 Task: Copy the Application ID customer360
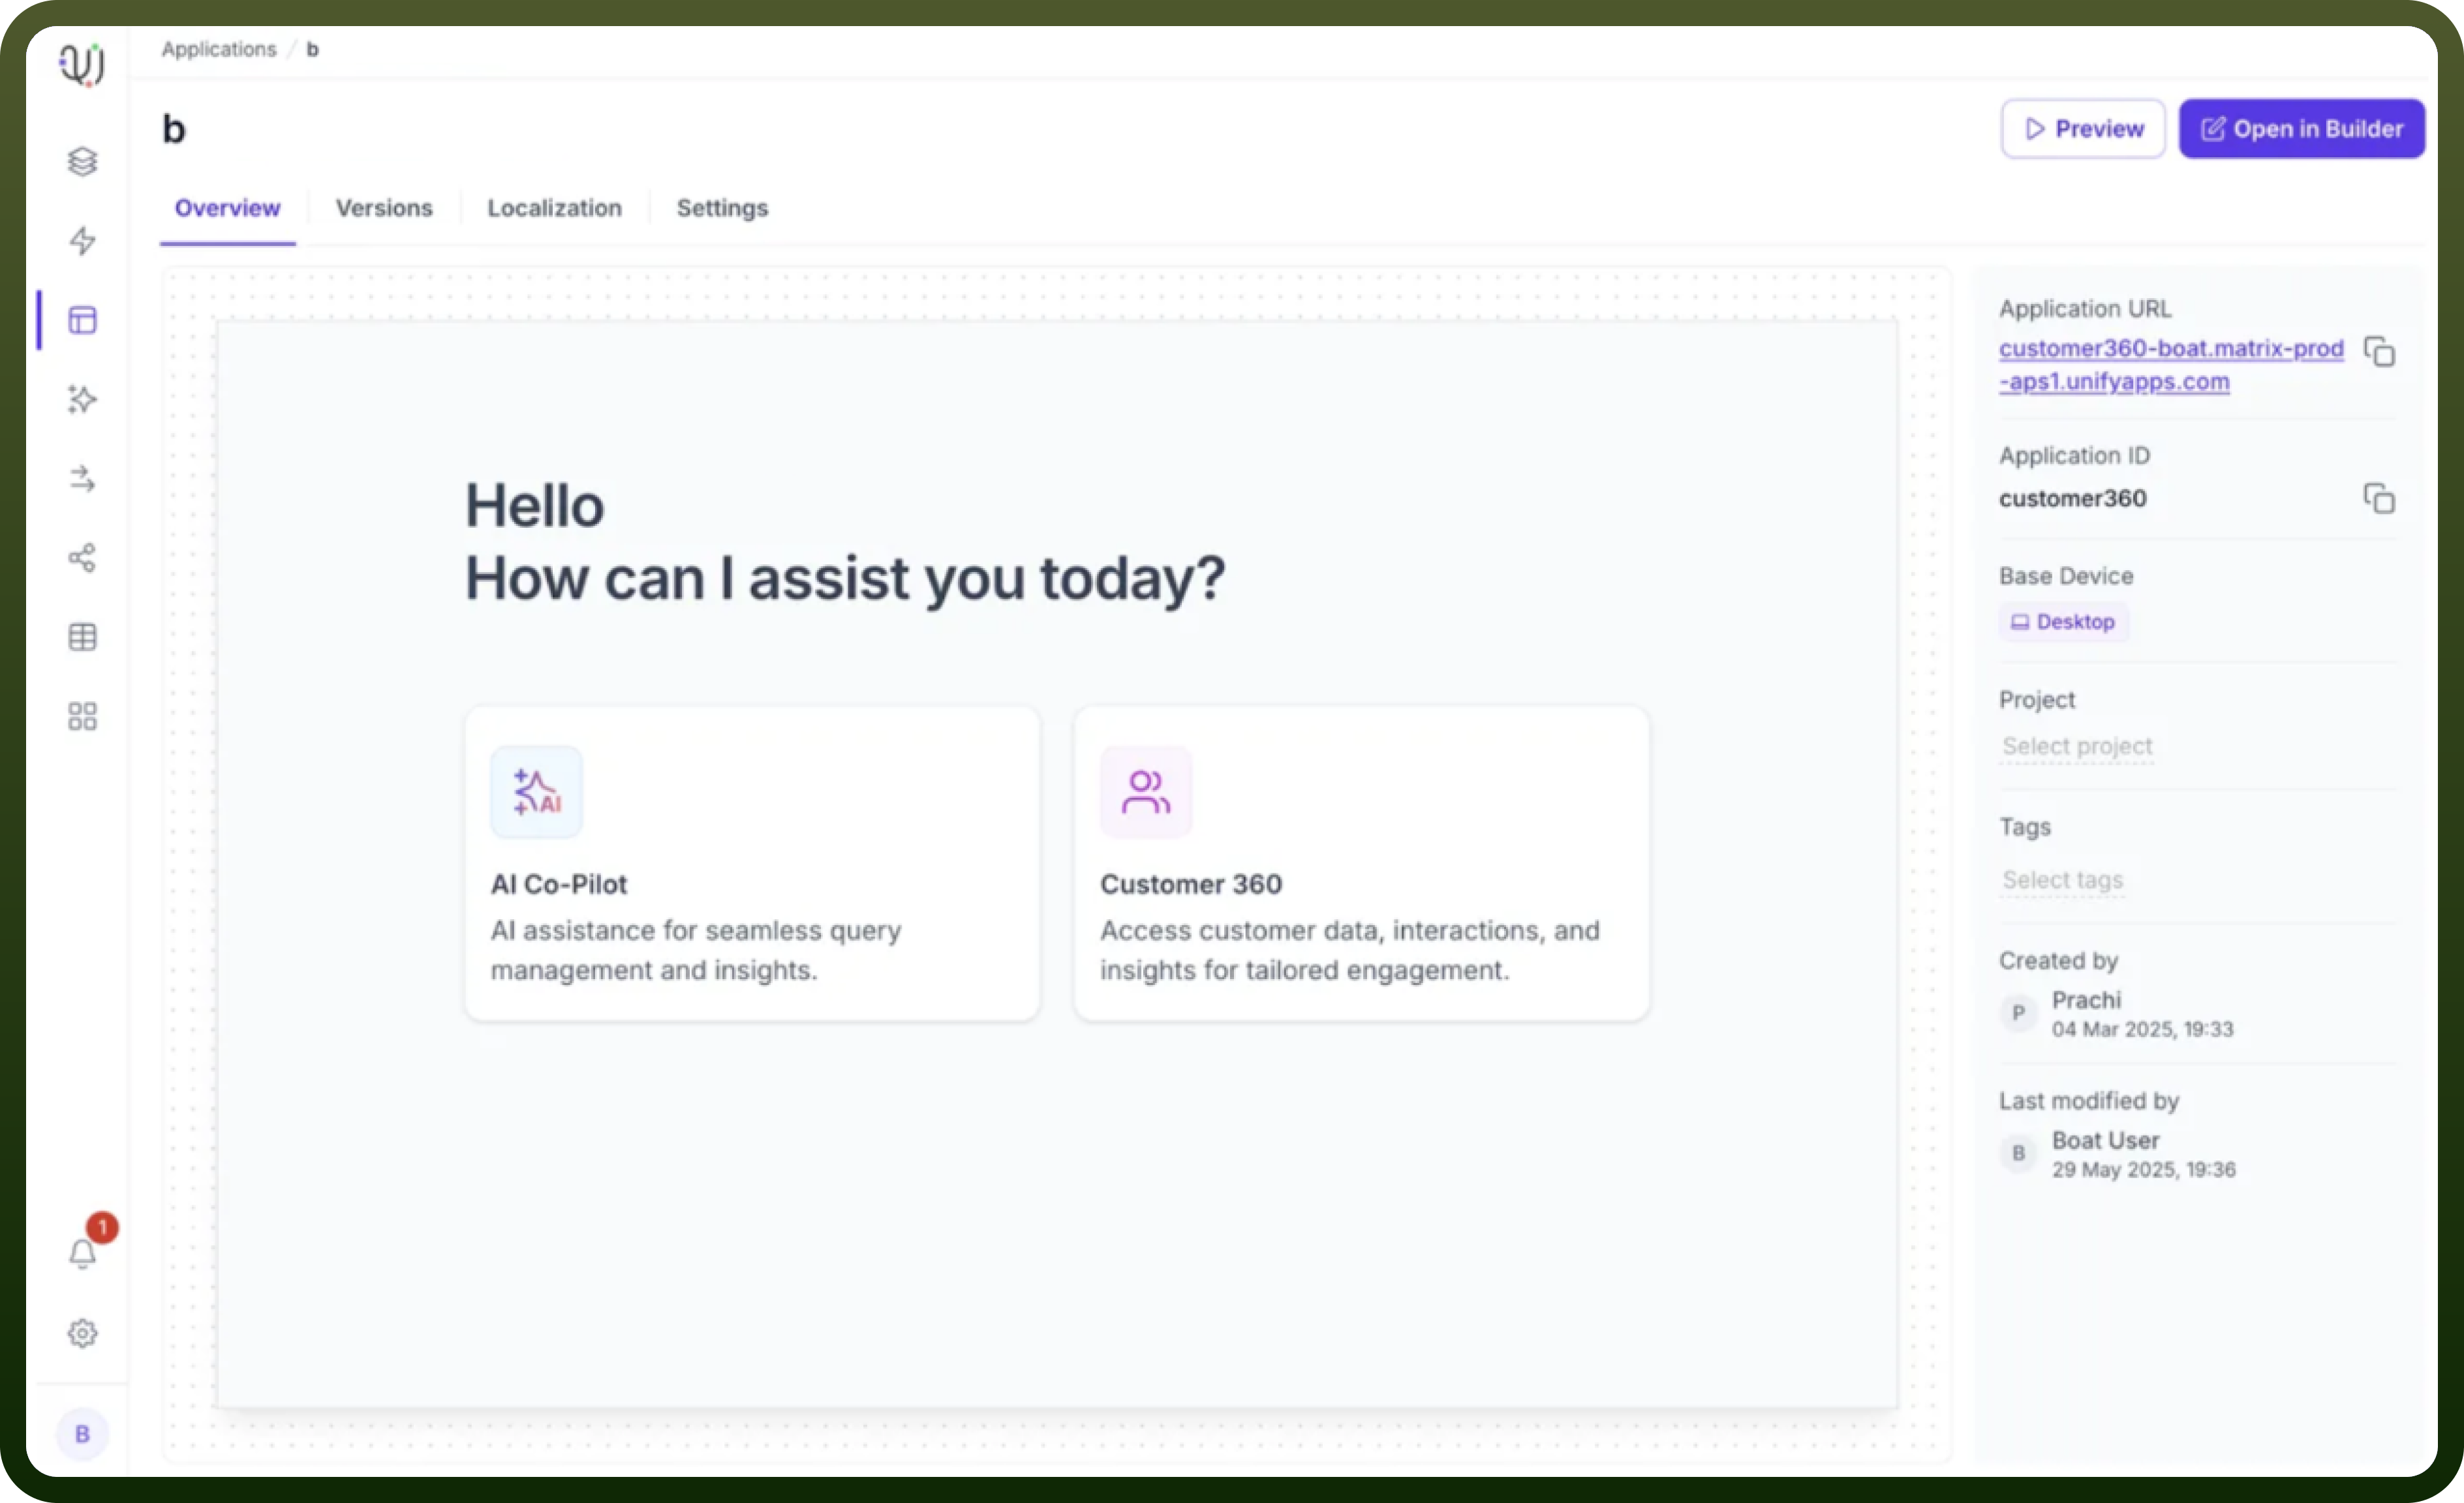[2379, 498]
